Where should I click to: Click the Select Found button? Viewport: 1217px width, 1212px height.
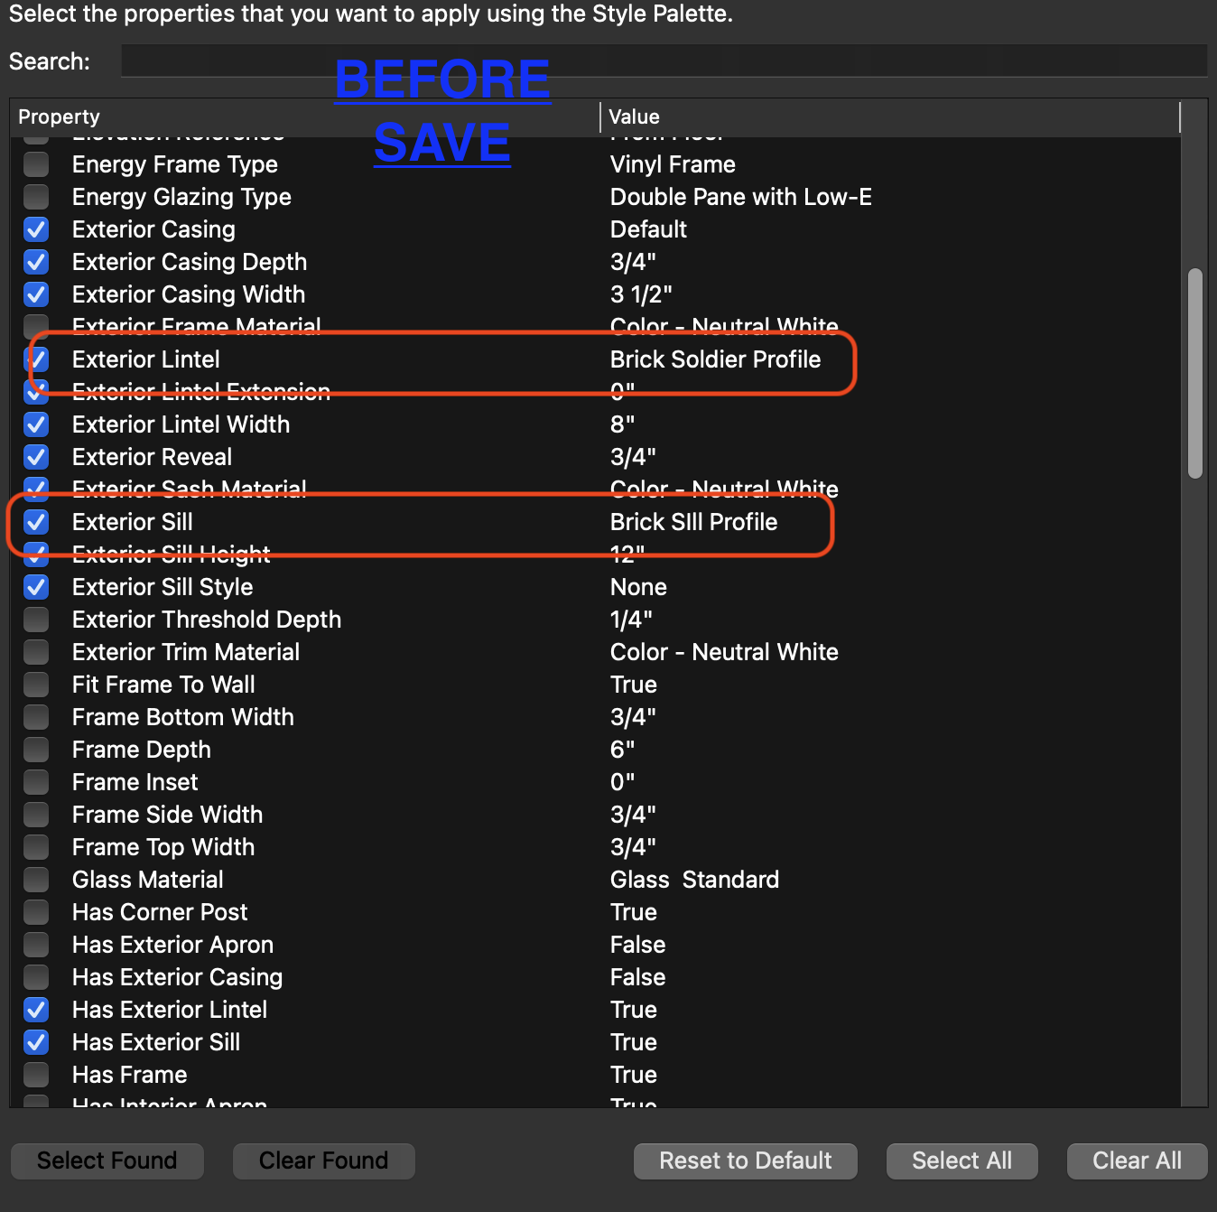coord(107,1161)
